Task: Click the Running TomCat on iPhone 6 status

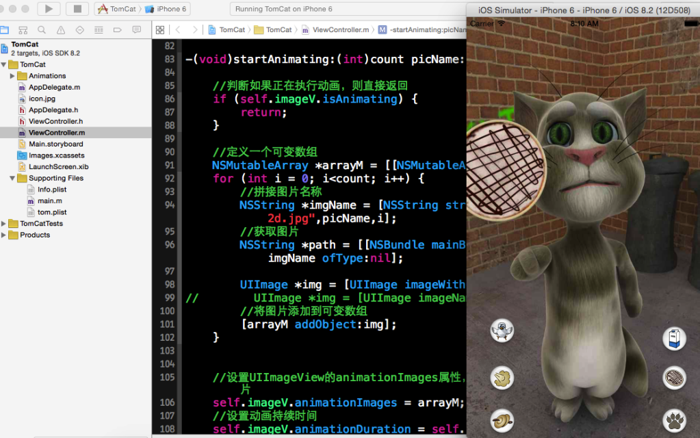Action: (284, 9)
